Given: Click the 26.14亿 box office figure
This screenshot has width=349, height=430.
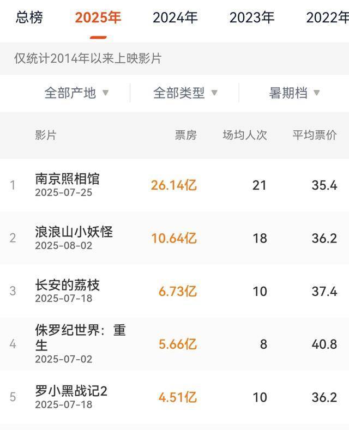Looking at the screenshot, I should 174,185.
